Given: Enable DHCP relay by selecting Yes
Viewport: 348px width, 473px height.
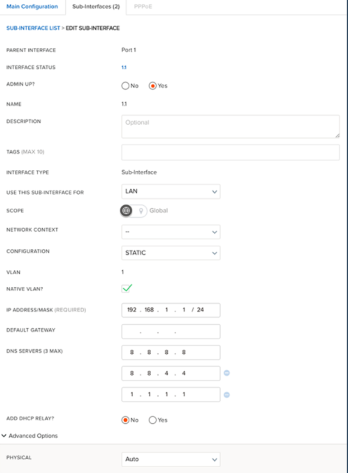Looking at the screenshot, I should coord(153,420).
